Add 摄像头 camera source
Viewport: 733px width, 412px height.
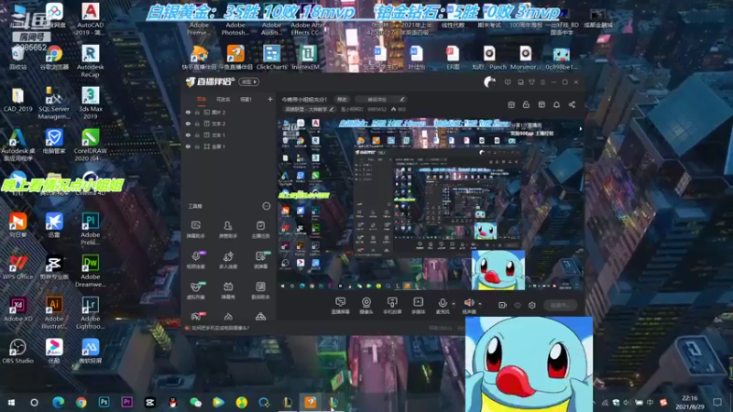[366, 306]
